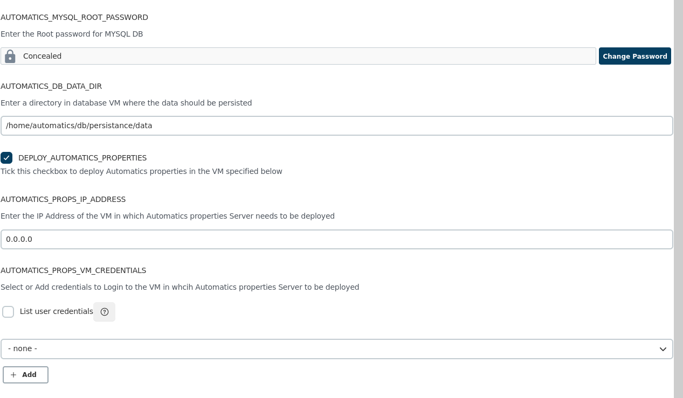Click the Add credentials button text
Viewport: 683px width, 398px height.
click(x=29, y=375)
